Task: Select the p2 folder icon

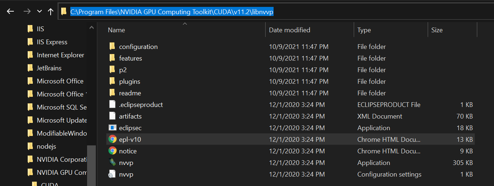Action: coord(112,70)
